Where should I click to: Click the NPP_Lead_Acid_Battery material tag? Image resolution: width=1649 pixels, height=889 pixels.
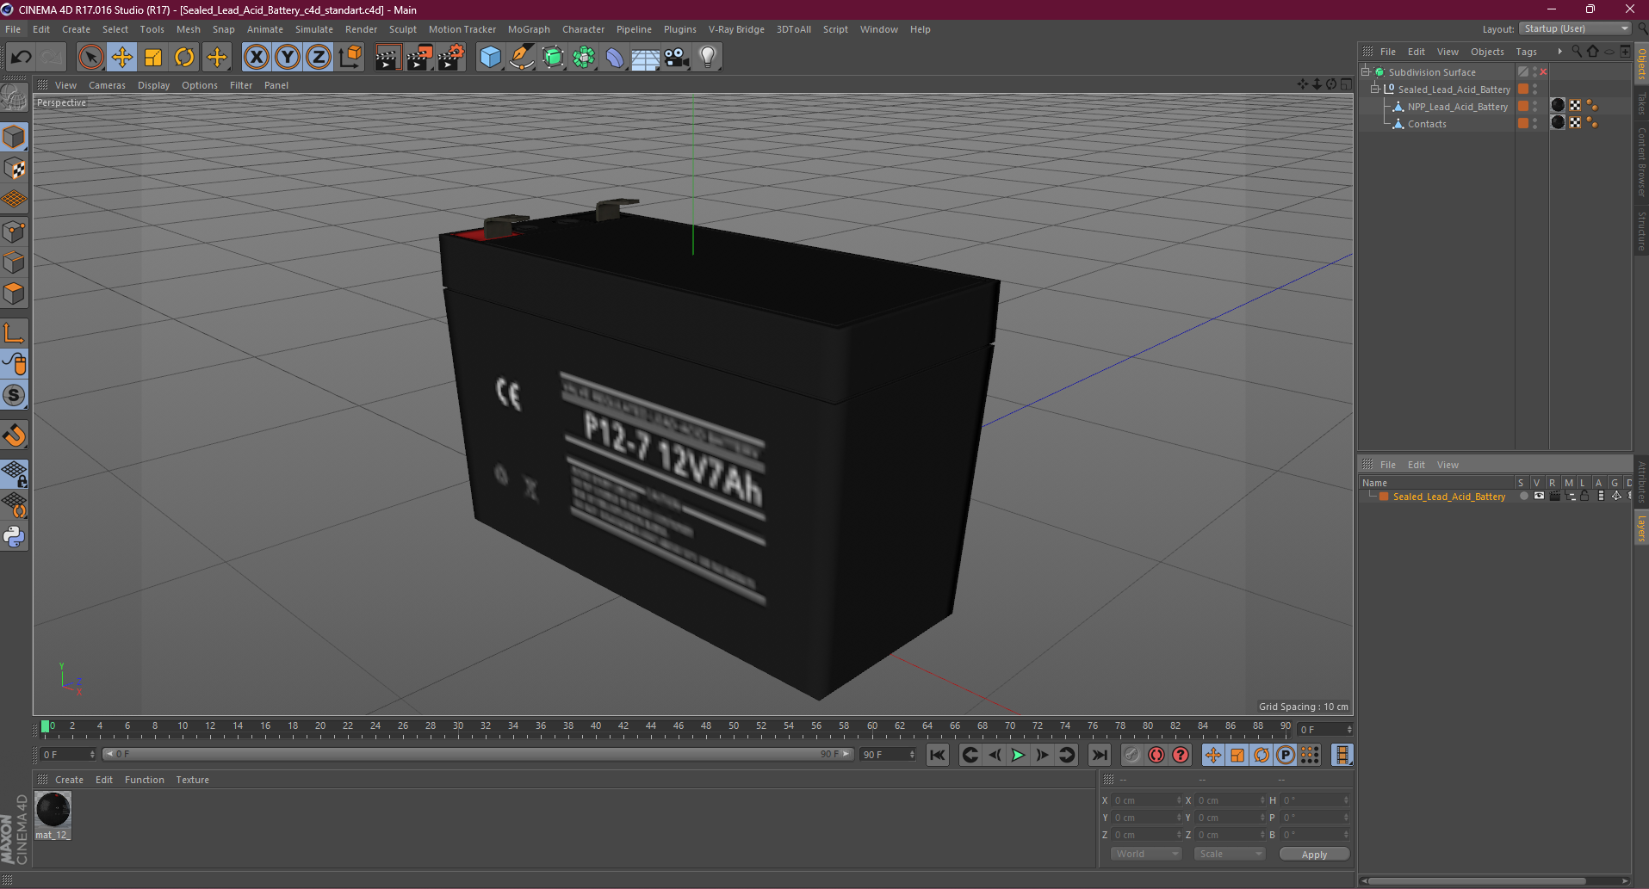coord(1557,106)
